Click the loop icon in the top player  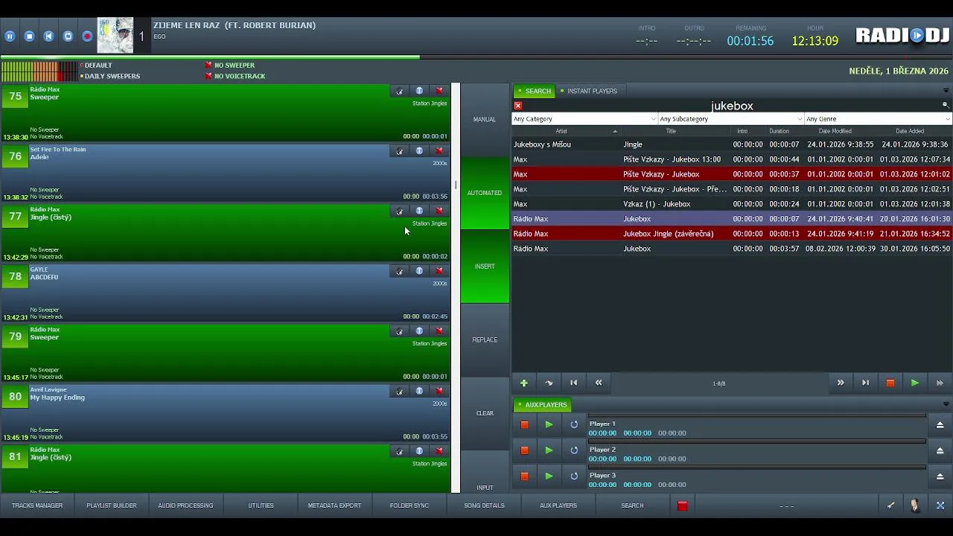click(x=68, y=36)
